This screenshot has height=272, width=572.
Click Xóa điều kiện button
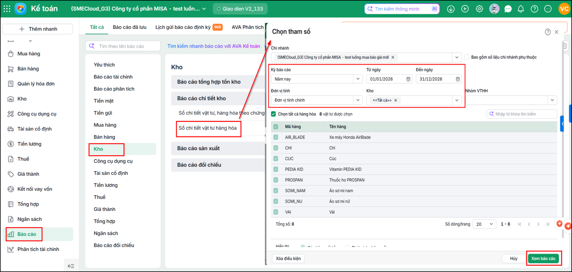[288, 258]
